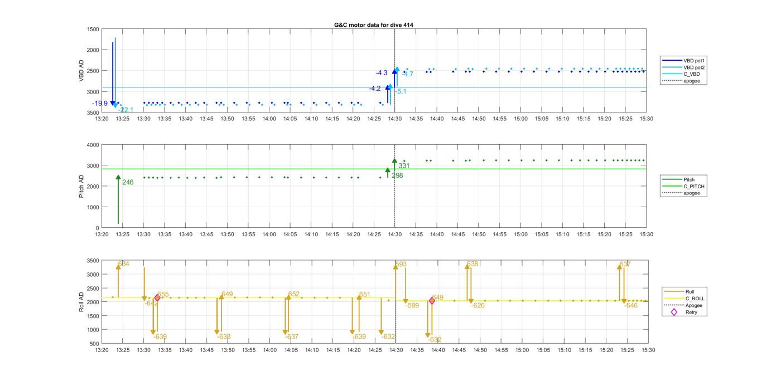
Task: Click the Retry diamond marker near 14:39
Action: pyautogui.click(x=432, y=301)
